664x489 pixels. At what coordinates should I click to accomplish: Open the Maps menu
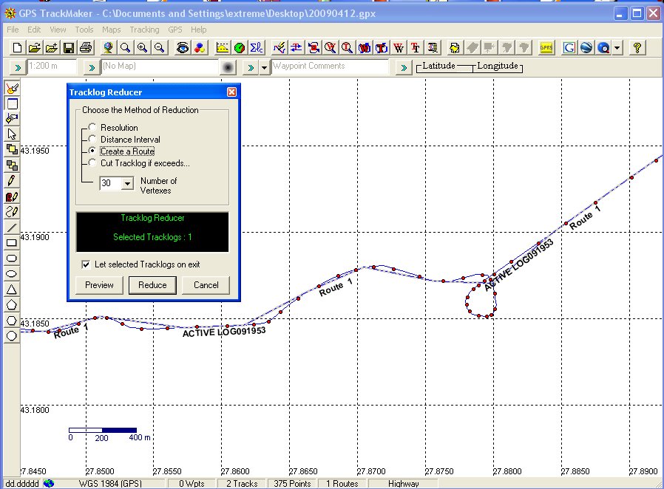(x=112, y=30)
